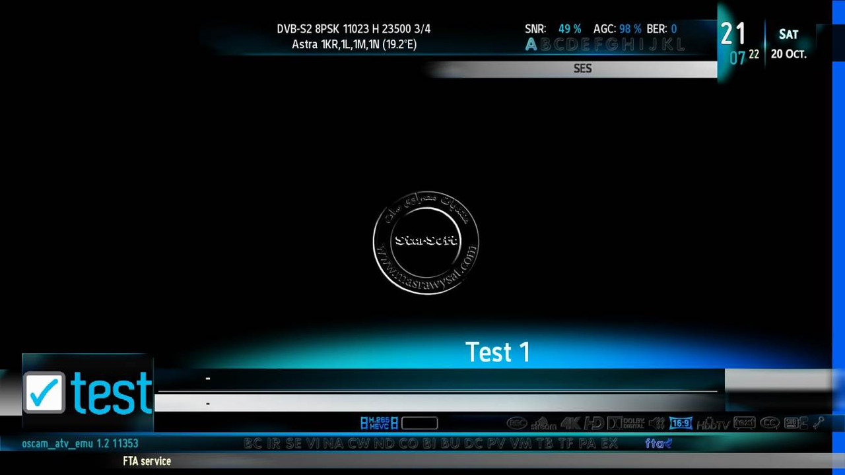Click the CW Cryptoworks indicator

[x=359, y=443]
